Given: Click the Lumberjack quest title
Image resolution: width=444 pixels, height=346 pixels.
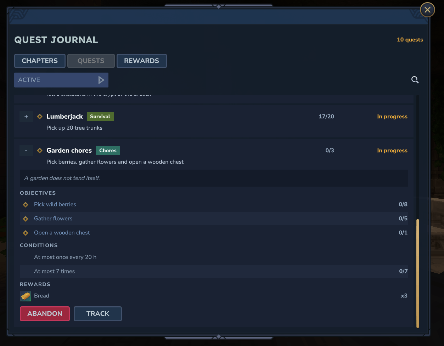Looking at the screenshot, I should coord(64,117).
